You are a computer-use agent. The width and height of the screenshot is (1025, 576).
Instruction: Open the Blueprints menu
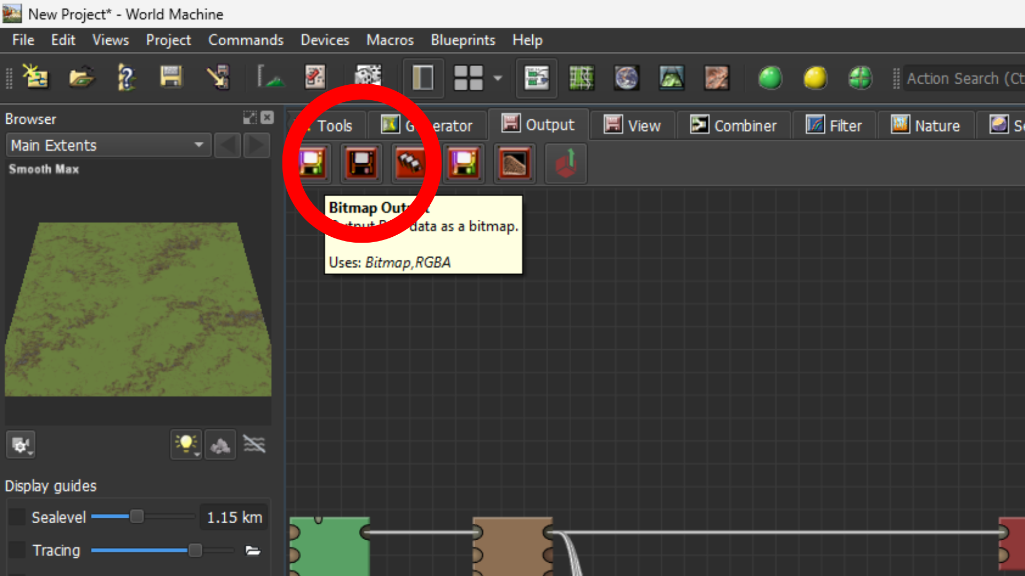pos(462,40)
